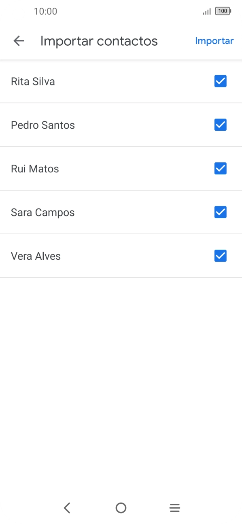Tap the navigation back icon at bottom
This screenshot has height=524, width=242.
(67, 508)
